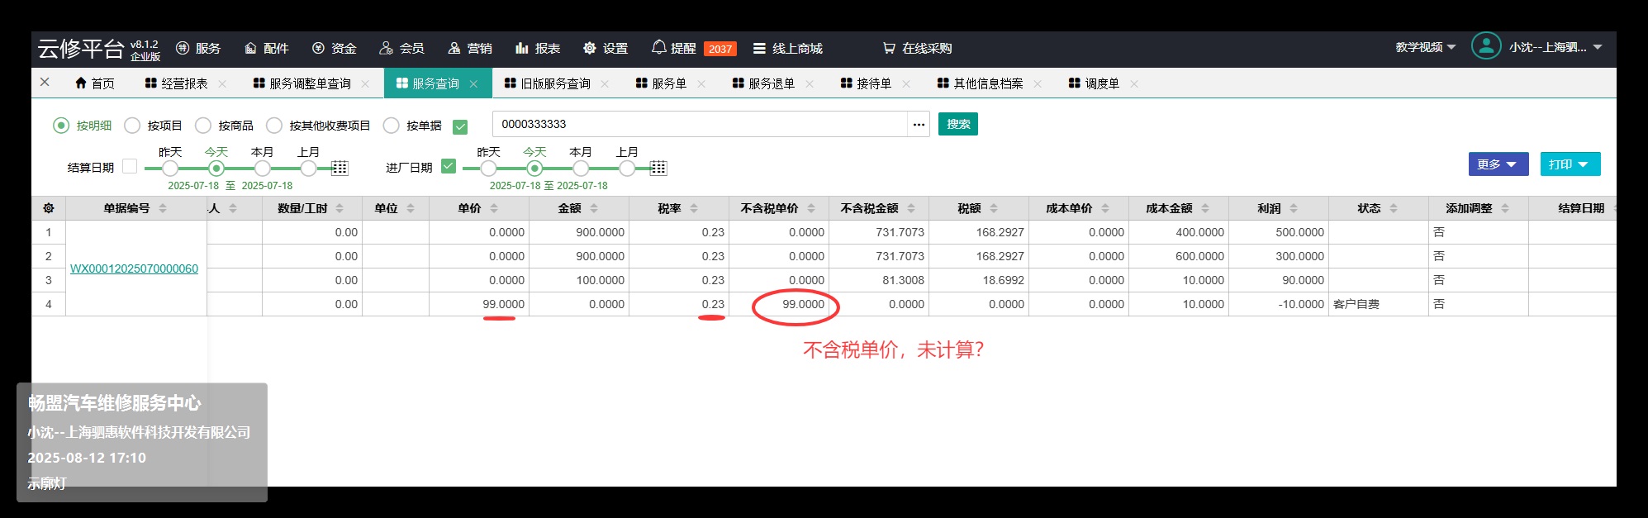The image size is (1648, 518).
Task: Open calendar picker for 进厂日期
Action: (x=658, y=169)
